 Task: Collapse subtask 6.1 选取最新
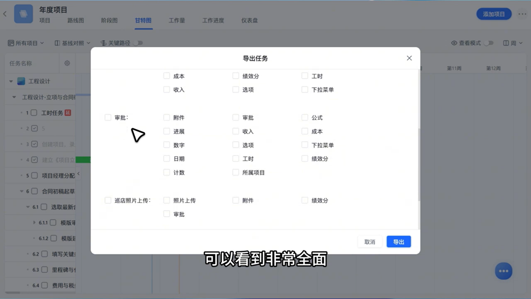click(x=28, y=207)
